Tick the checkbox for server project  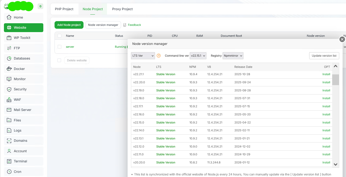coord(59,47)
